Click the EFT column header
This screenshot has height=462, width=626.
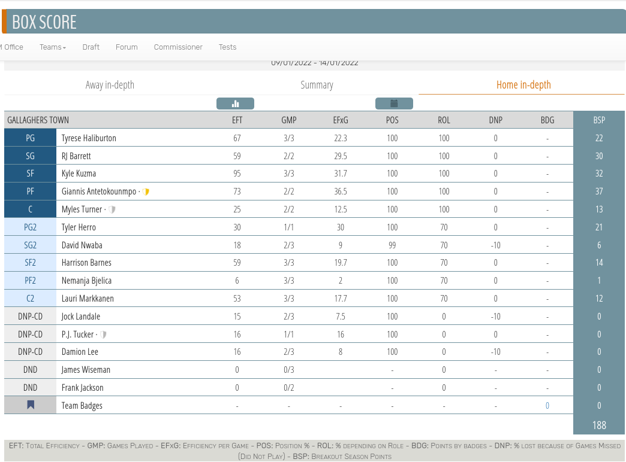pyautogui.click(x=237, y=120)
